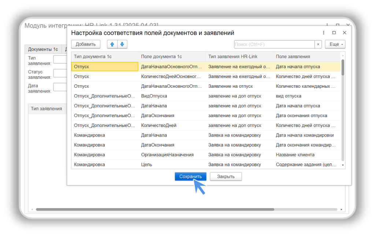Select the Количество календарных … cell
Image resolution: width=375 pixels, height=236 pixels.
[x=307, y=86]
